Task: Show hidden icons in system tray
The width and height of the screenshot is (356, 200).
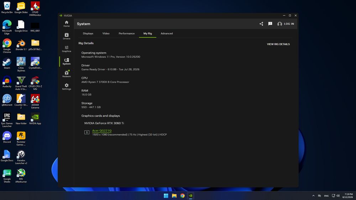Action: (313, 196)
